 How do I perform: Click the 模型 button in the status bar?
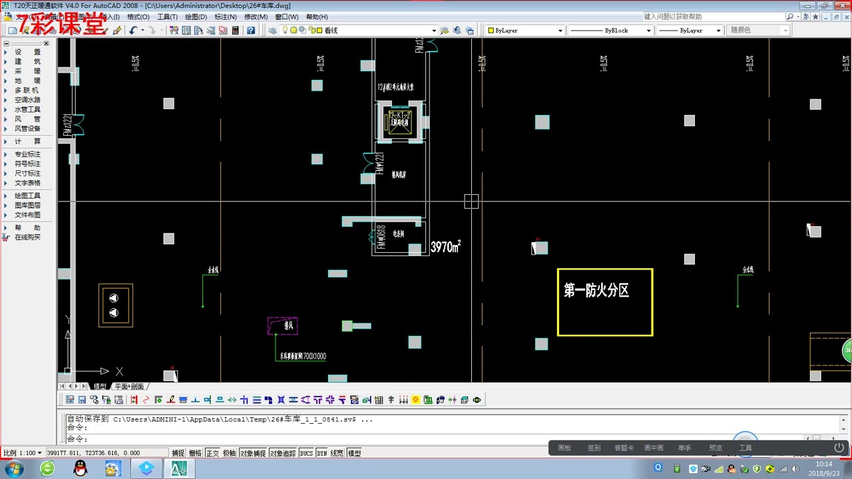[354, 453]
